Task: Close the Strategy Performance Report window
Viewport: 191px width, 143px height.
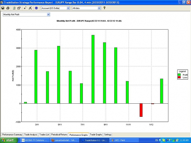Action: click(x=189, y=2)
